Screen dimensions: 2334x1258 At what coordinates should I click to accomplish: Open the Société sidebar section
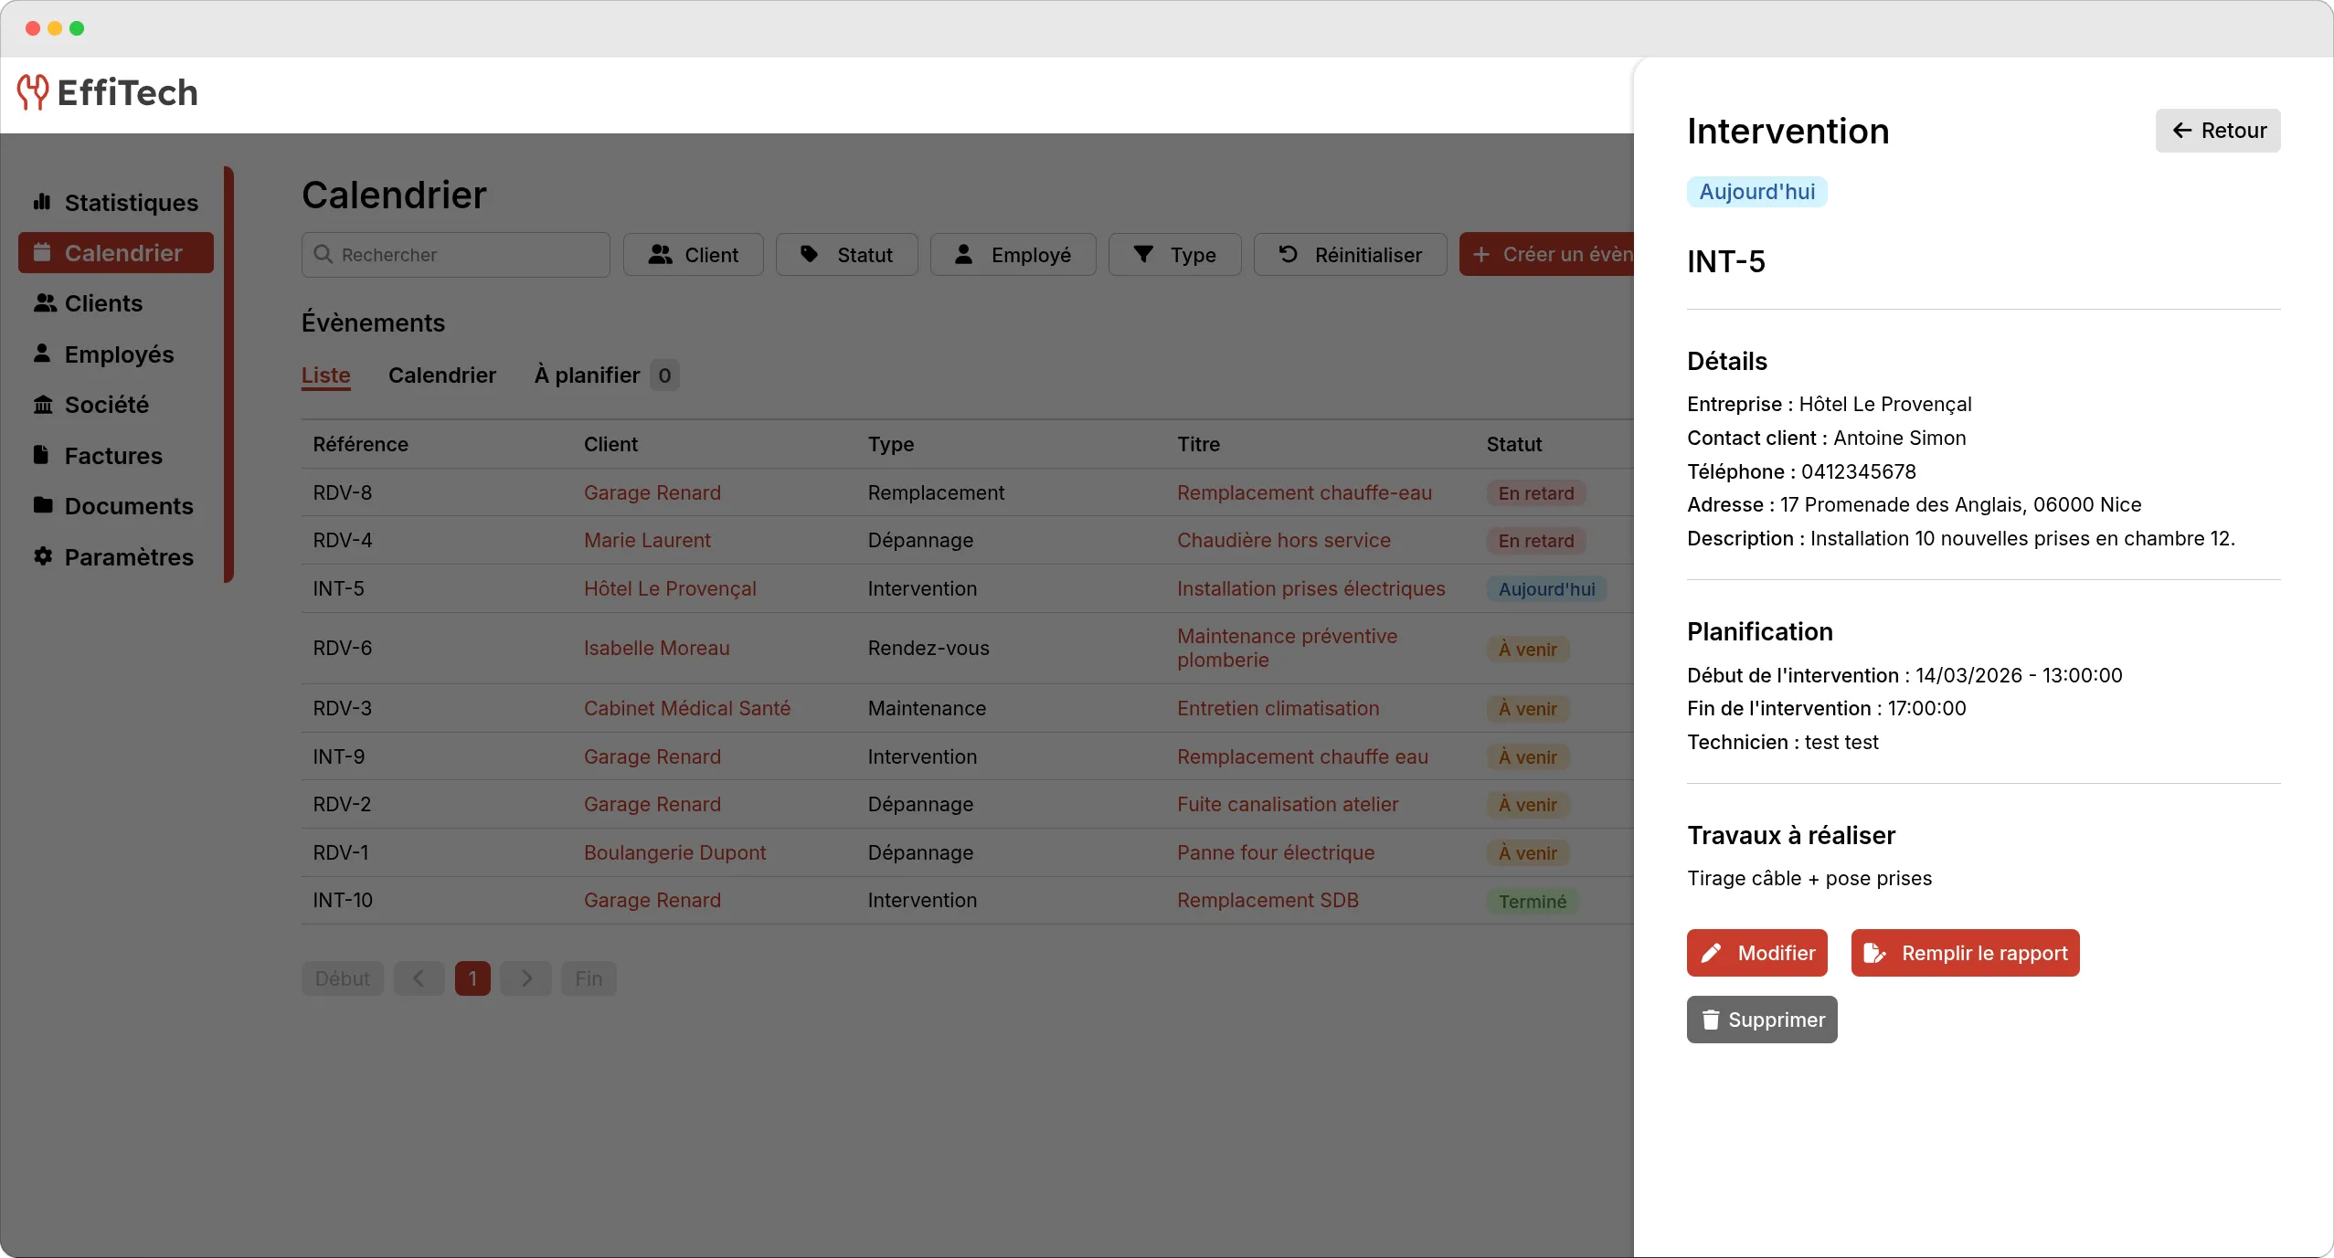point(106,405)
